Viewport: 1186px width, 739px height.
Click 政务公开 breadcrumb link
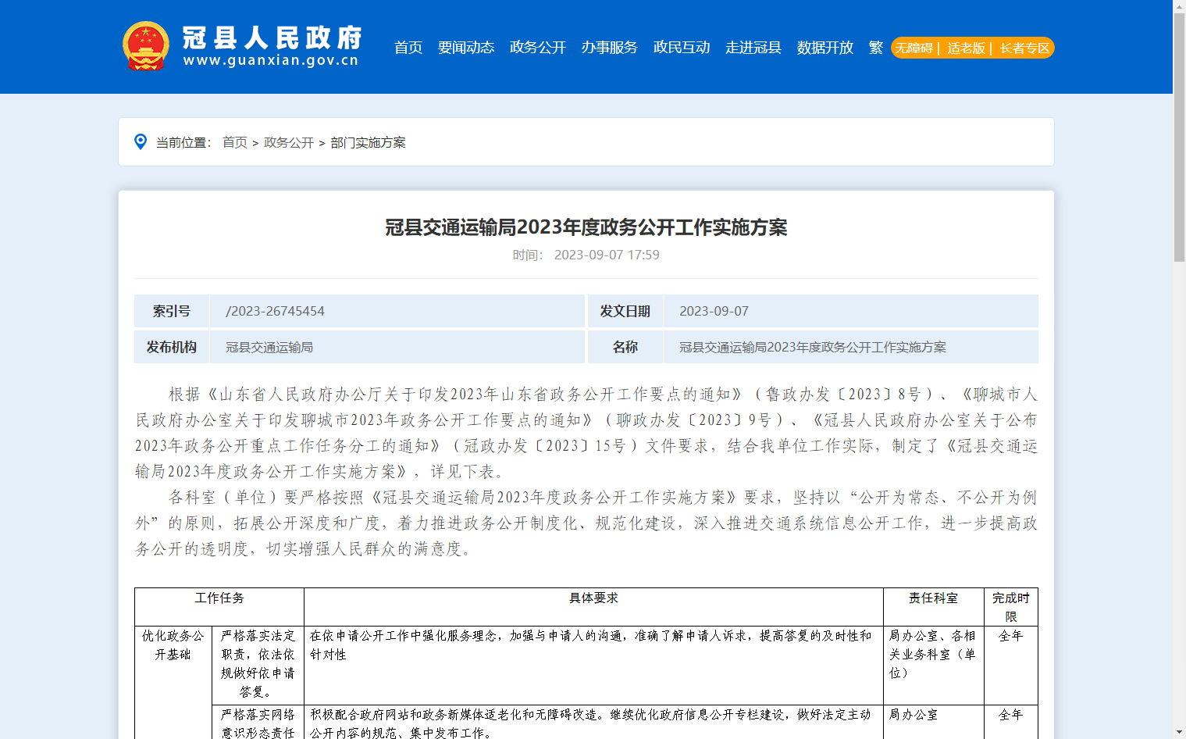coord(289,142)
